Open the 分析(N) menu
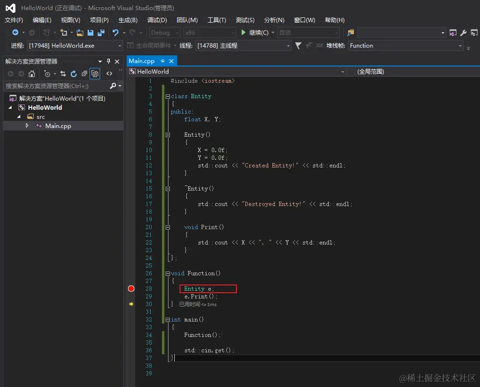Viewport: 480px width, 387px height. point(274,20)
